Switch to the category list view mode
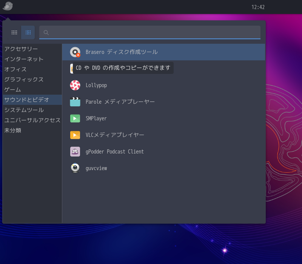 click(x=28, y=32)
